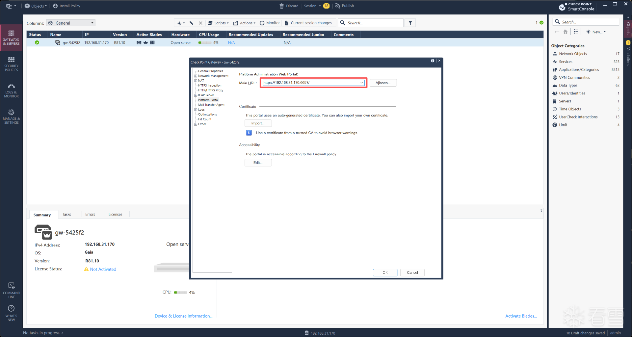
Task: View current session changes
Action: pyautogui.click(x=309, y=23)
